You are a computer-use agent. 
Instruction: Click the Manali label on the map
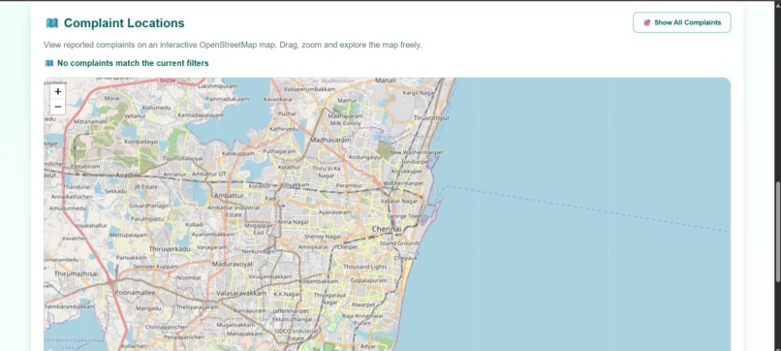click(385, 80)
